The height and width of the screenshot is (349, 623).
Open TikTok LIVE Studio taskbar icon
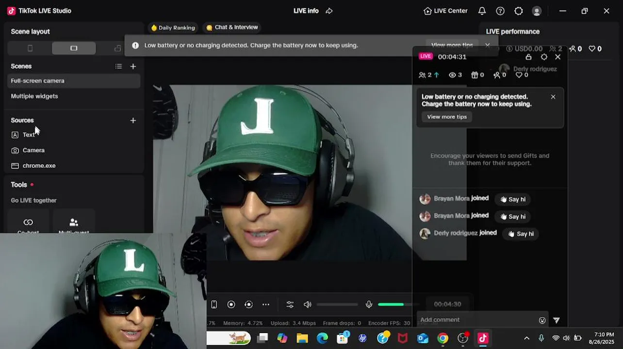(483, 338)
